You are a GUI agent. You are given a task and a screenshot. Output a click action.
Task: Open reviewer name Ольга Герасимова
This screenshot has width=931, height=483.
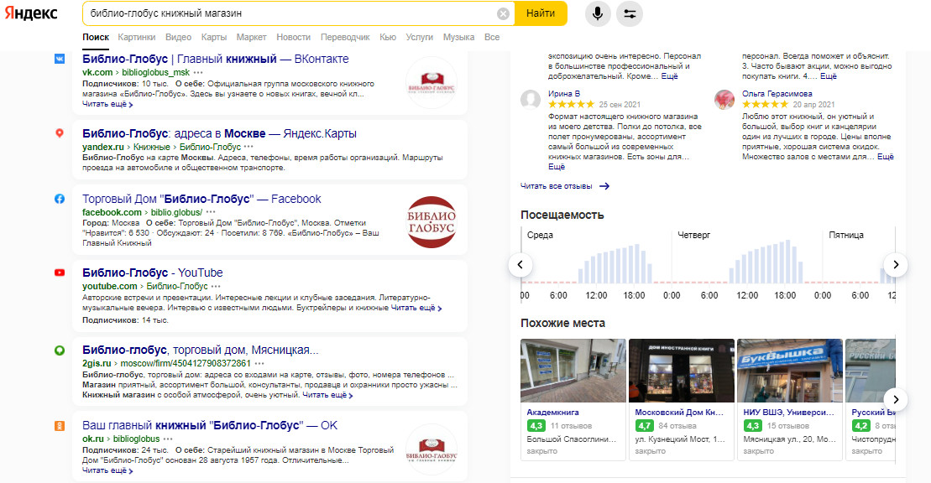pyautogui.click(x=777, y=94)
